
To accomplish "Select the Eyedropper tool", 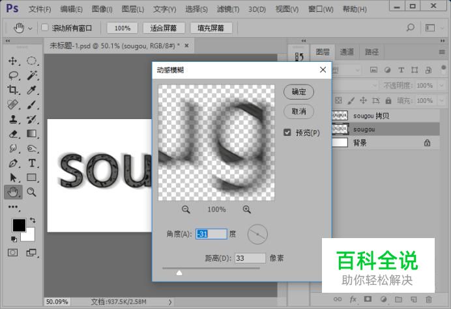I will 32,90.
